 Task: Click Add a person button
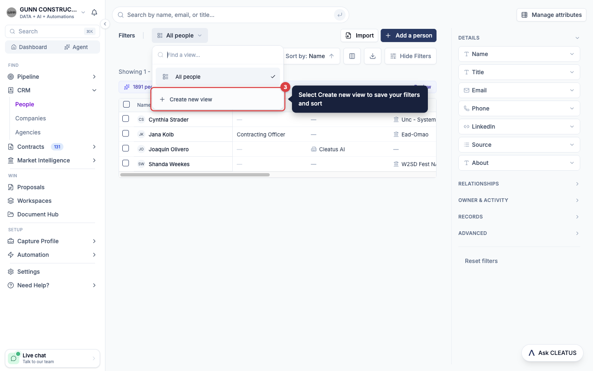409,35
